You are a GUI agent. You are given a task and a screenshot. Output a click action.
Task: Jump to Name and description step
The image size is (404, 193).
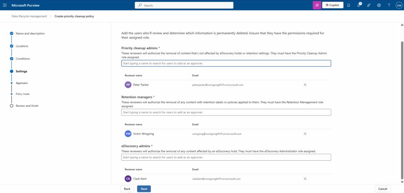(30, 33)
